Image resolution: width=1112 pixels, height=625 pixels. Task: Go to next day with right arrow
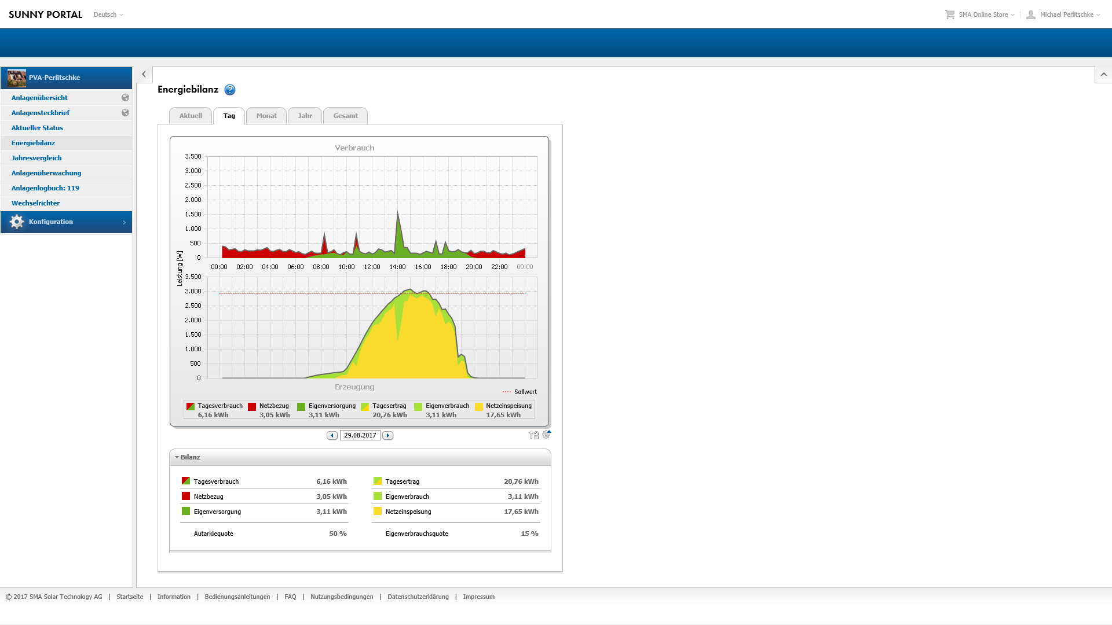click(x=388, y=435)
